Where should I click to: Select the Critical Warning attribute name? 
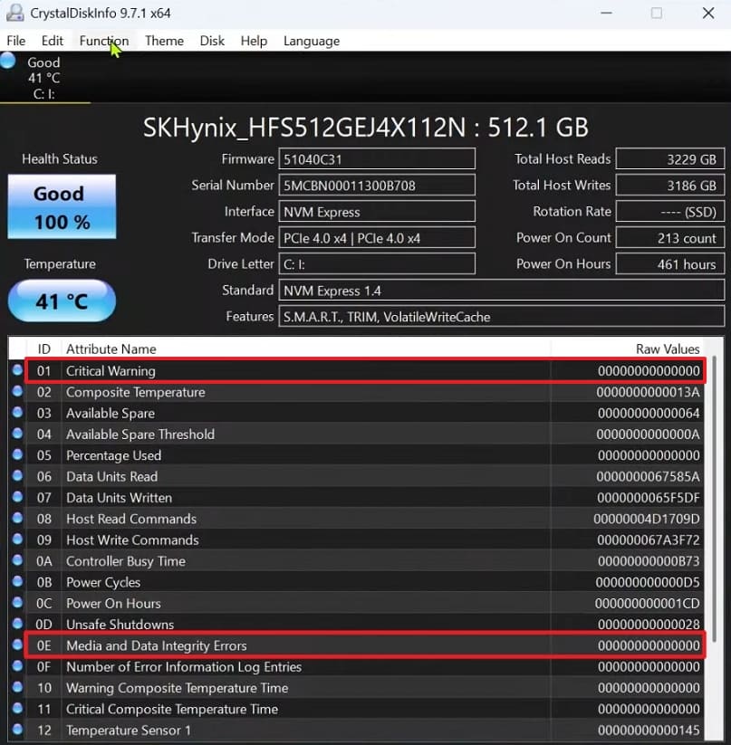tap(111, 370)
